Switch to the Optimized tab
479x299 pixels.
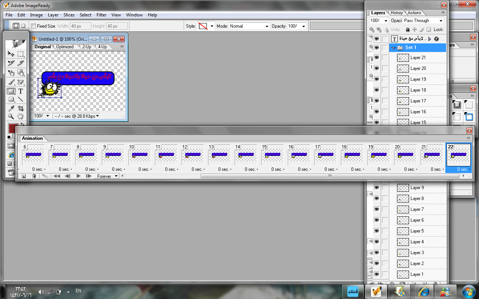pos(65,47)
